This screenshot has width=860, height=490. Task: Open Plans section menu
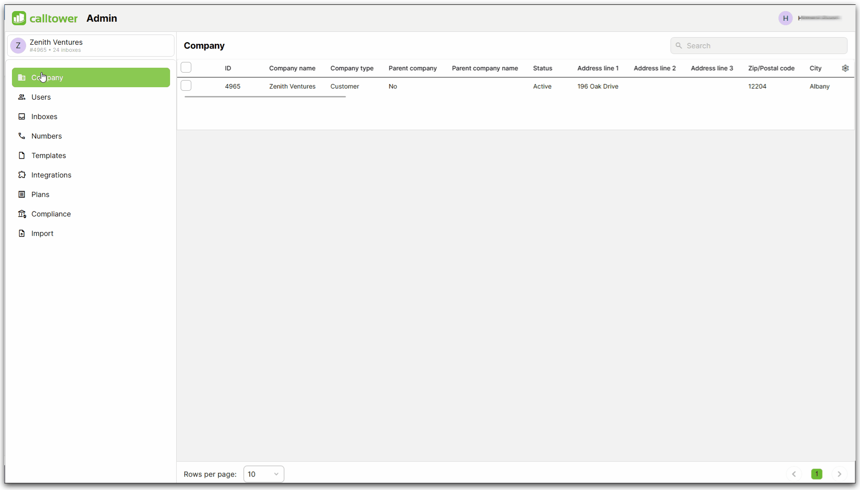coord(39,194)
